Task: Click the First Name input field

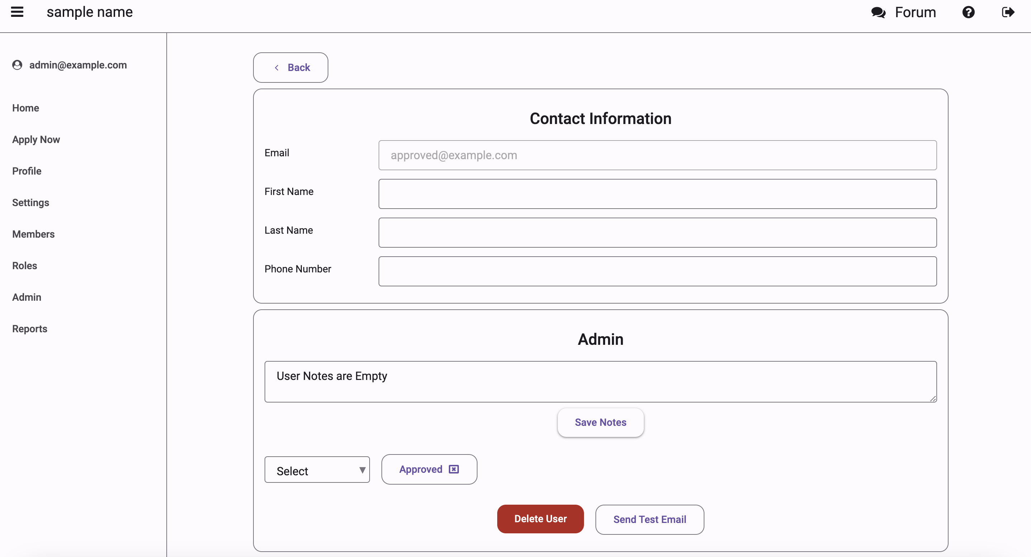Action: click(658, 194)
